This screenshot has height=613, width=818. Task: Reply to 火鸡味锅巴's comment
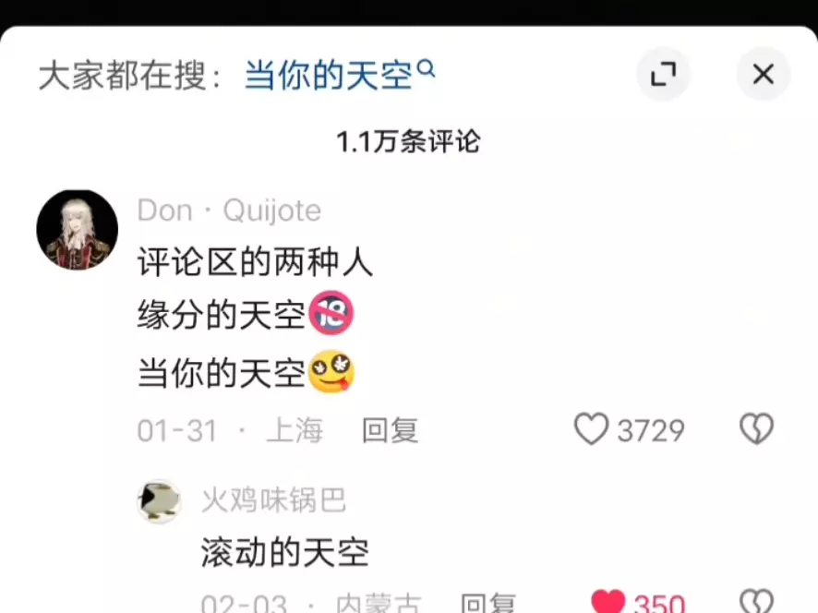click(488, 604)
